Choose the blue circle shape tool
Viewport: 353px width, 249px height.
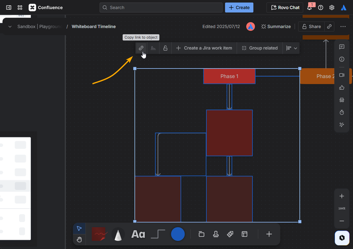coord(178,234)
